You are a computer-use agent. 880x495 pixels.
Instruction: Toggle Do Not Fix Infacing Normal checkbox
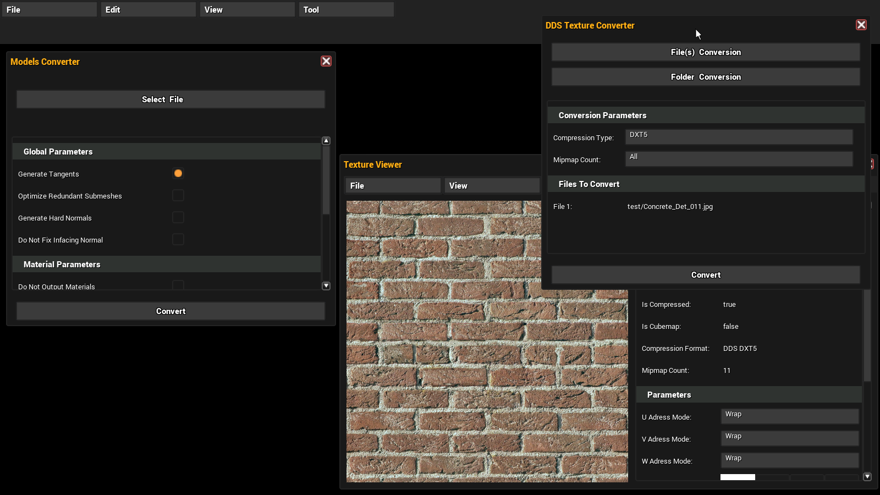tap(178, 239)
